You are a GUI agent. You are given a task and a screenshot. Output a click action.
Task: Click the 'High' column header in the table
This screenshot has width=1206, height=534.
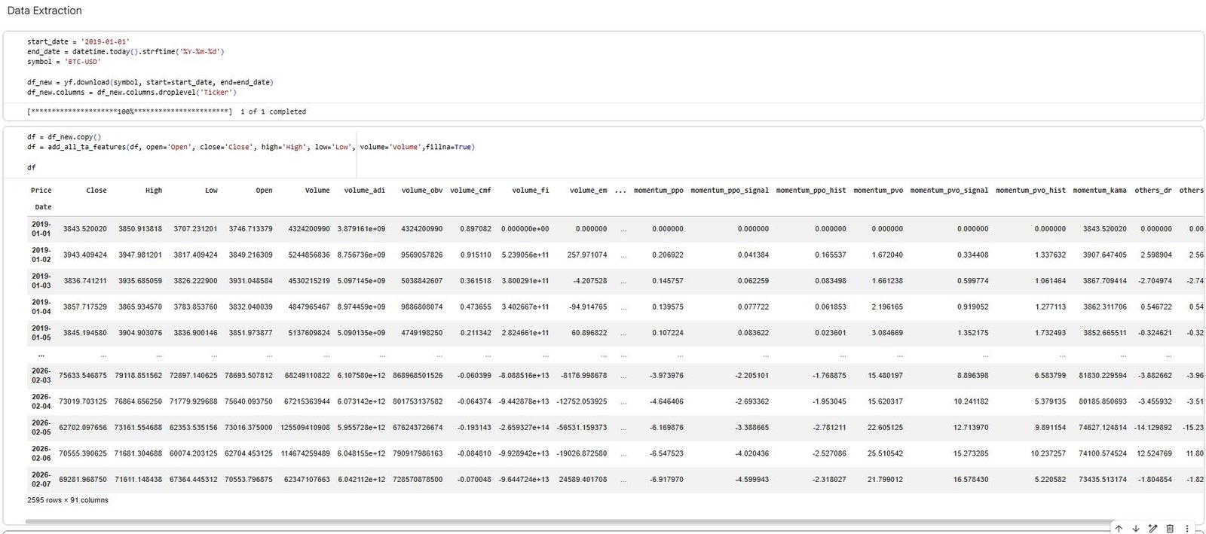[x=154, y=191]
